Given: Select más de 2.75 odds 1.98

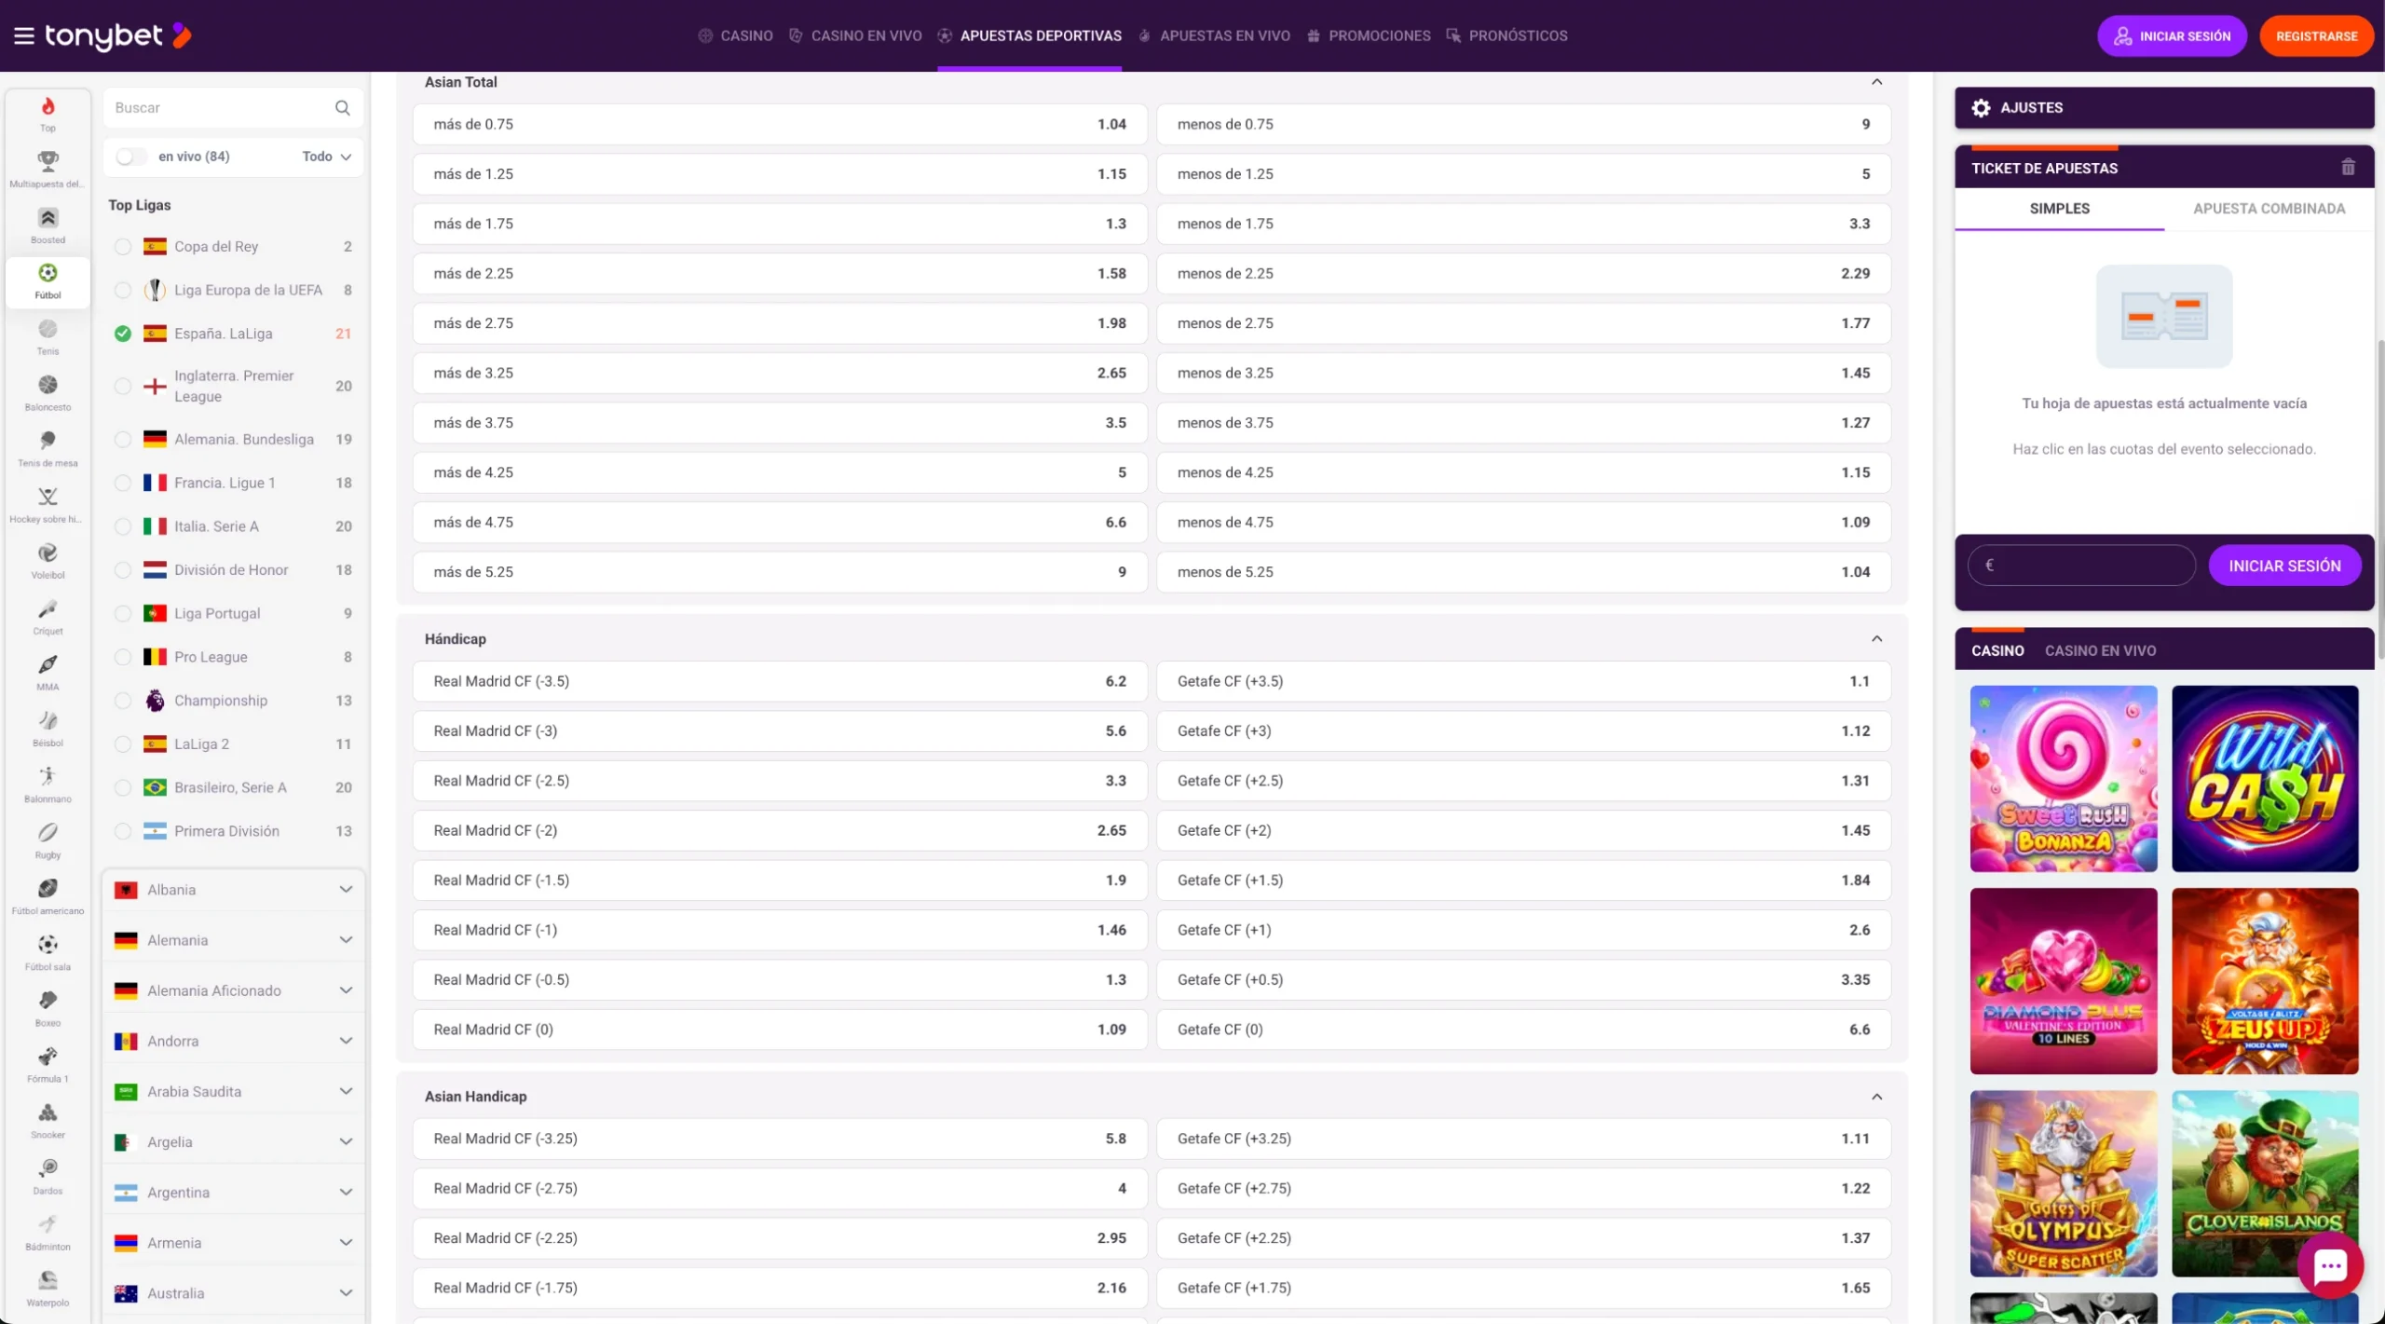Looking at the screenshot, I should pyautogui.click(x=780, y=323).
